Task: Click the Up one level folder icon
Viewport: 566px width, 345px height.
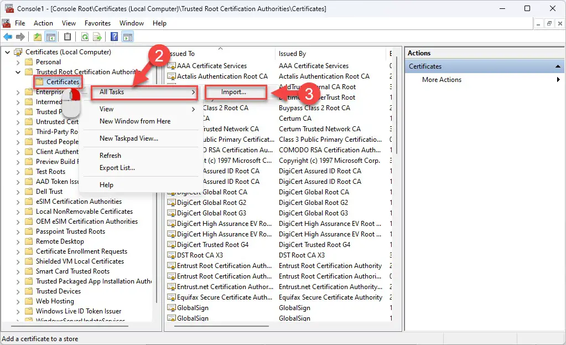Action: pos(38,37)
